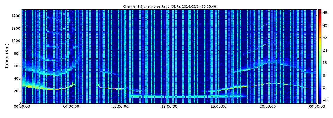Screen dimensions: 333x118
Task: Click the plot title showing Channel 2 Signal Noise Ratio
Action: pyautogui.click(x=169, y=6)
